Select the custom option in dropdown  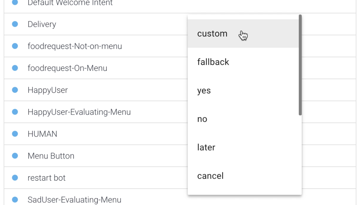click(x=212, y=34)
